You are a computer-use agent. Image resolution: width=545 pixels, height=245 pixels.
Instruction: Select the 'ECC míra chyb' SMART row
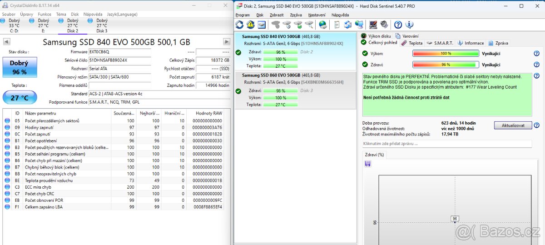114,187
